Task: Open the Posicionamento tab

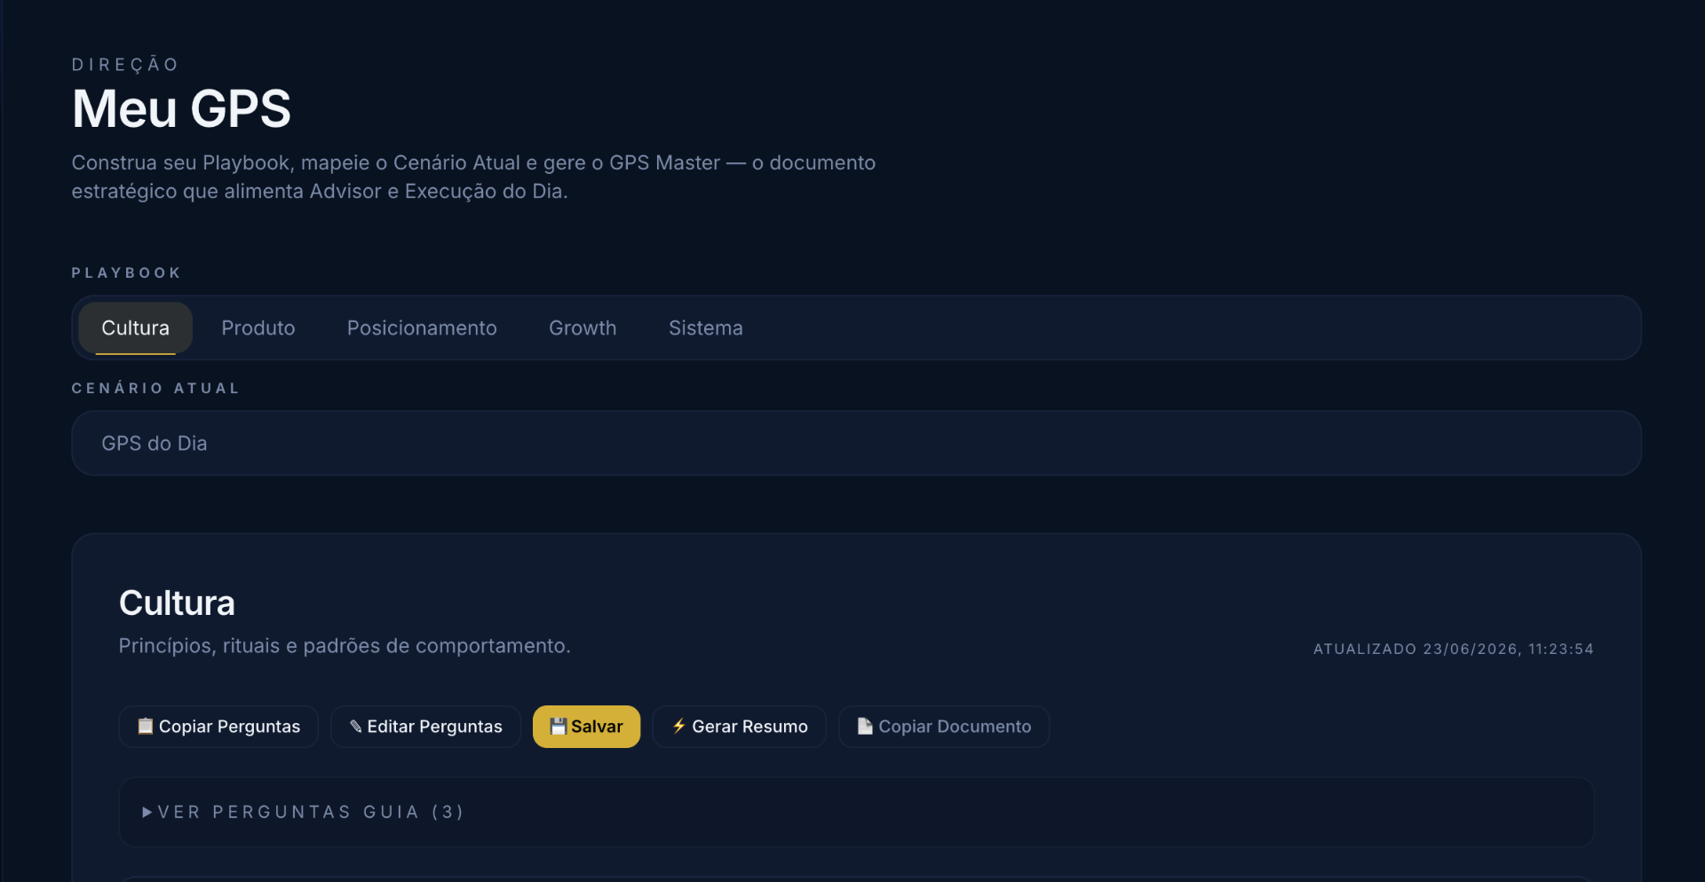Action: (422, 327)
